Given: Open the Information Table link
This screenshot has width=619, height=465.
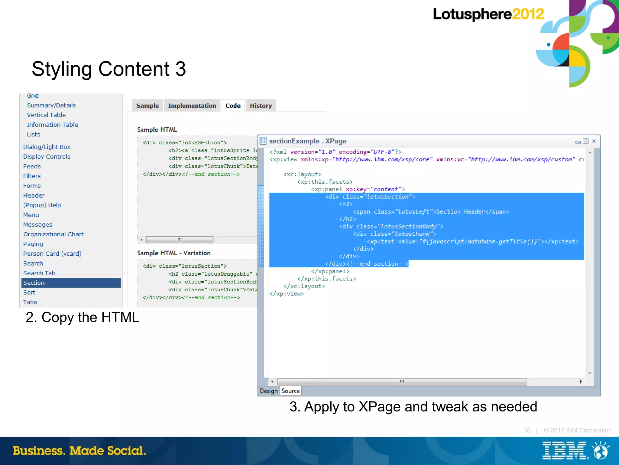Looking at the screenshot, I should pos(53,125).
